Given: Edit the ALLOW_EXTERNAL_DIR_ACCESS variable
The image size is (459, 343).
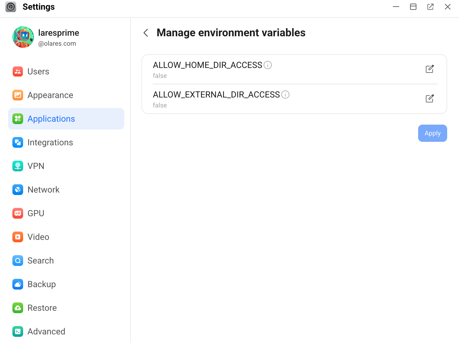Looking at the screenshot, I should click(x=430, y=99).
